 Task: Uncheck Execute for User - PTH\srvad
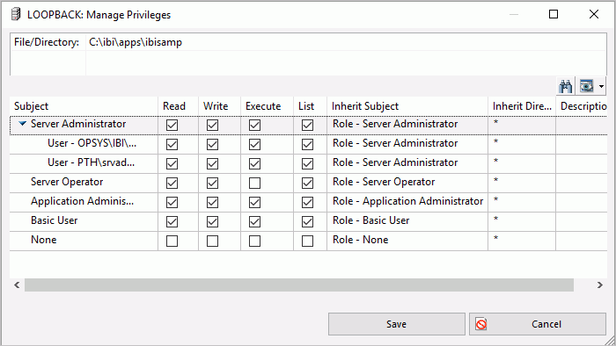[x=254, y=163]
